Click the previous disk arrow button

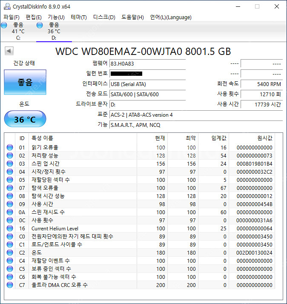(x=9, y=51)
